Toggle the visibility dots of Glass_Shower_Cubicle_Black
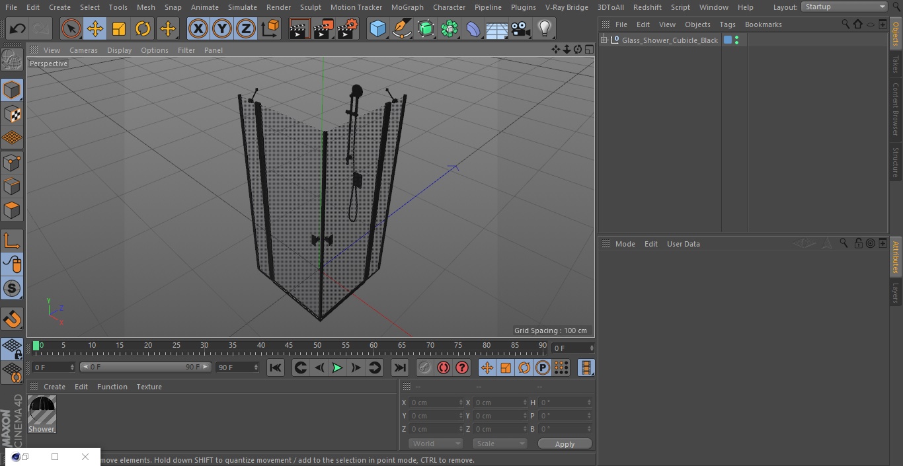The image size is (903, 466). [737, 40]
